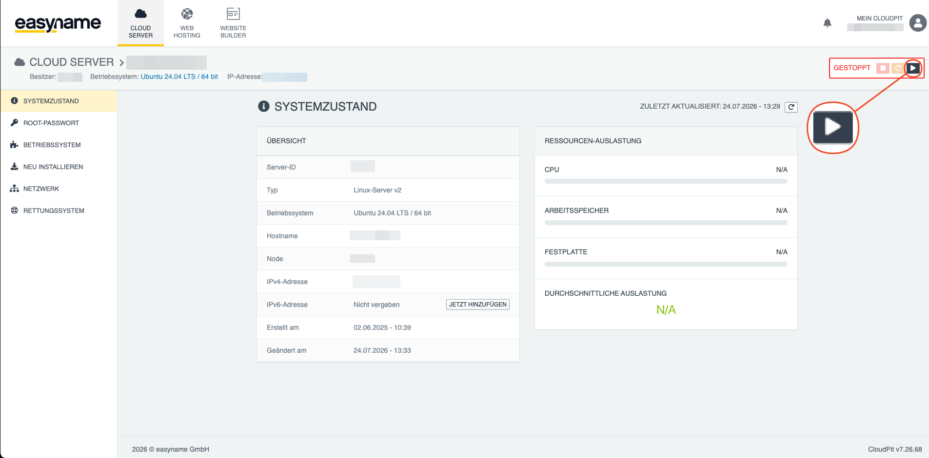
Task: Select Systemzustand in the sidebar
Action: pos(59,101)
